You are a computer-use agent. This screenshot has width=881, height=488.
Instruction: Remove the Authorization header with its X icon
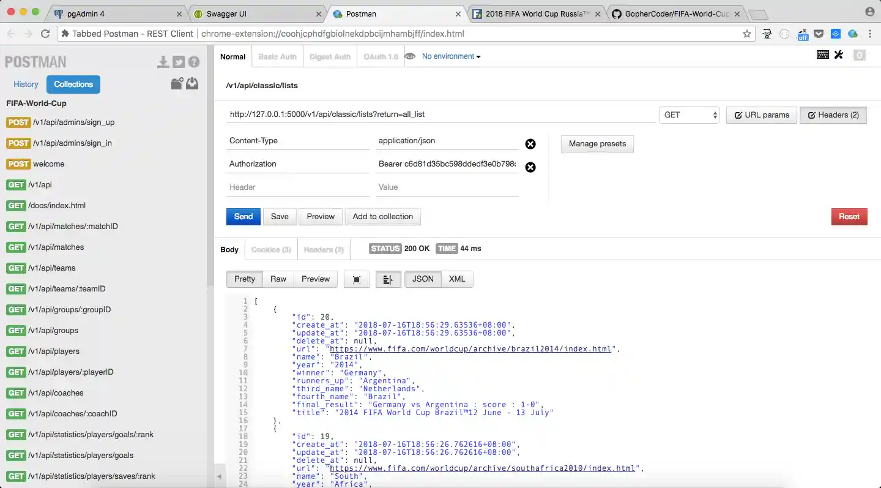coord(530,167)
